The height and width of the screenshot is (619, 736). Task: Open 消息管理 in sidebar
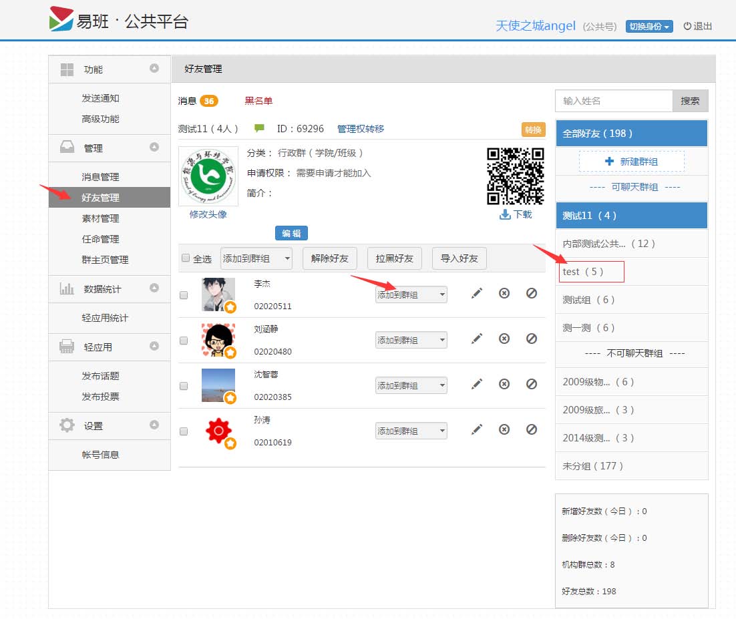click(100, 177)
